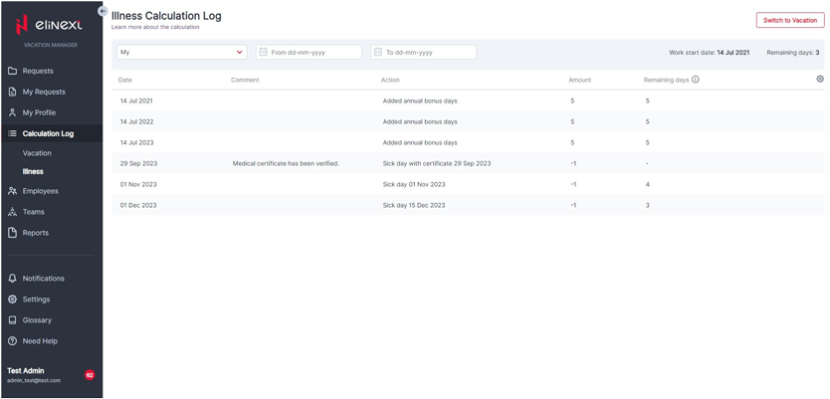The height and width of the screenshot is (399, 830).
Task: Go to the Employees page
Action: click(41, 191)
